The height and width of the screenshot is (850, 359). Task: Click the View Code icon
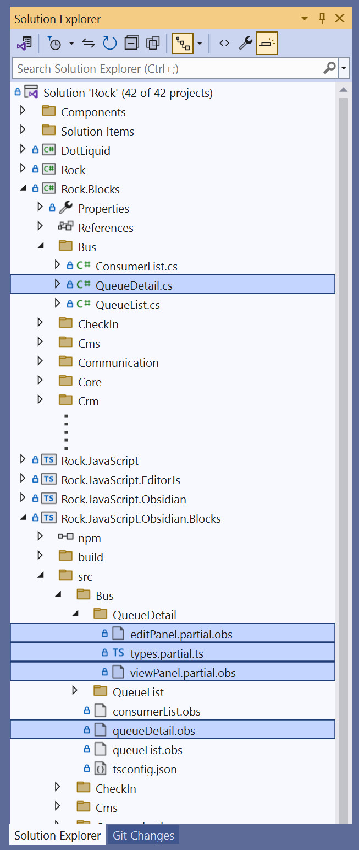pos(224,44)
